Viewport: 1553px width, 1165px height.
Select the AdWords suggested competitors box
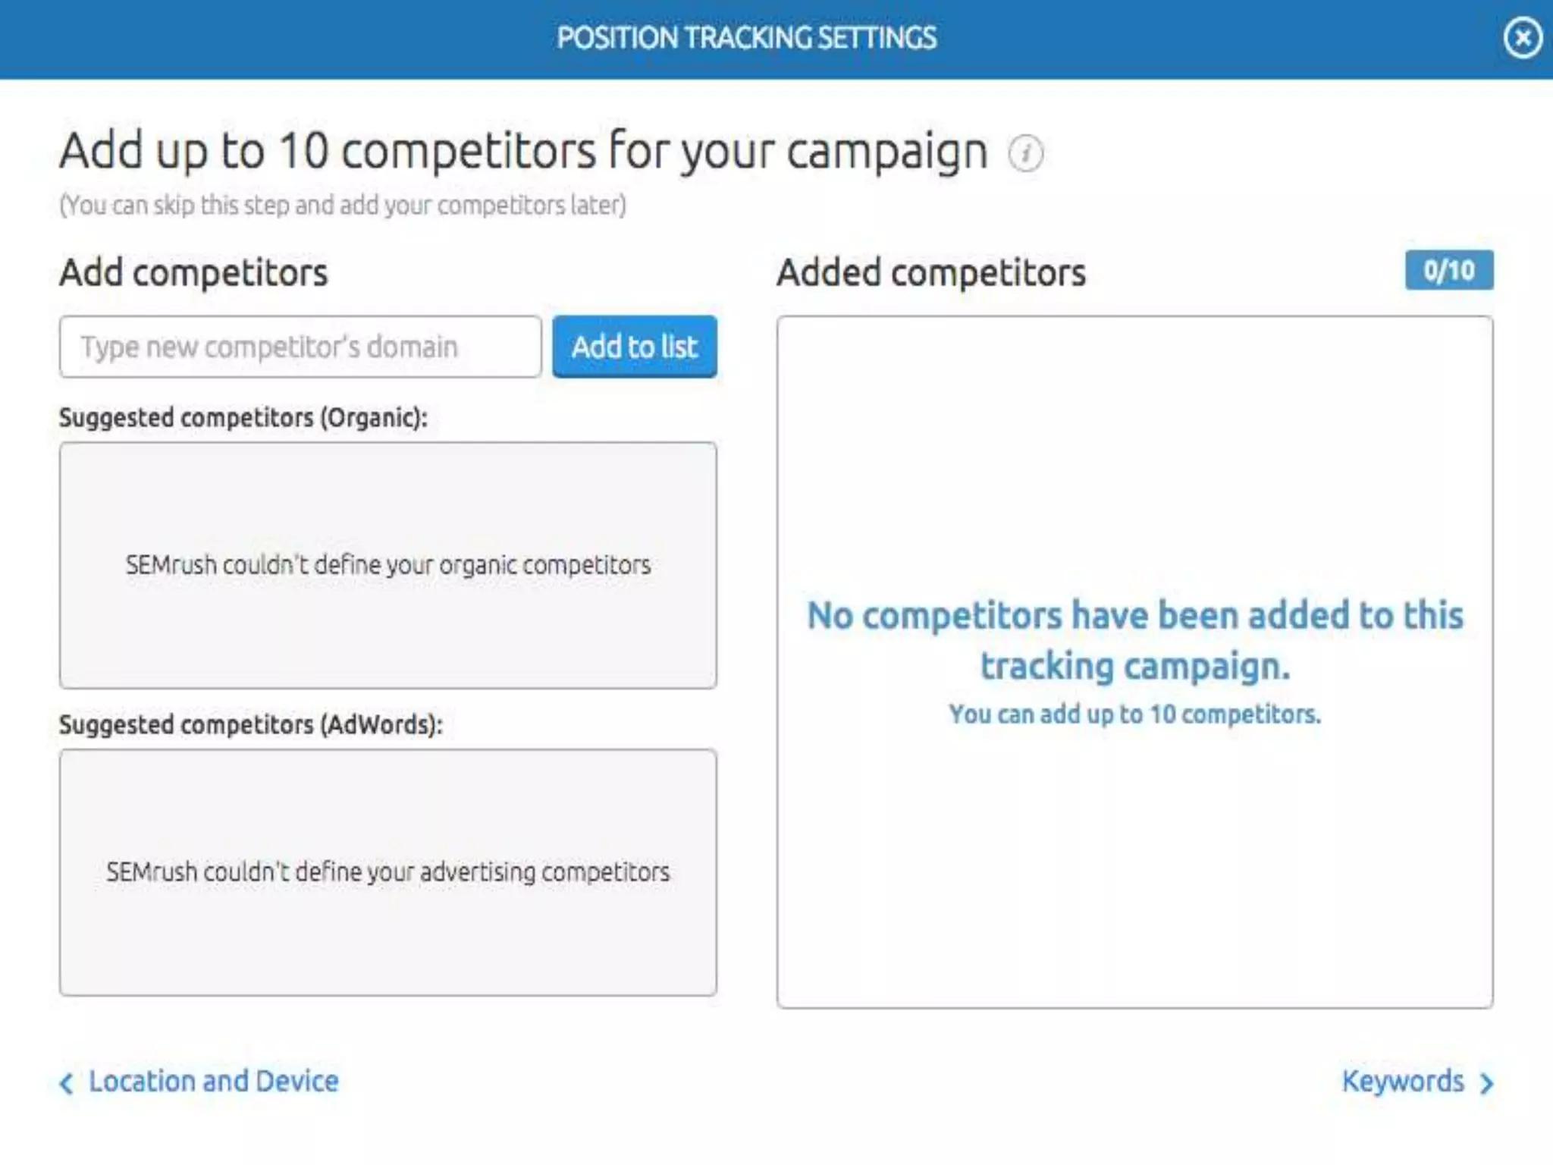(388, 872)
